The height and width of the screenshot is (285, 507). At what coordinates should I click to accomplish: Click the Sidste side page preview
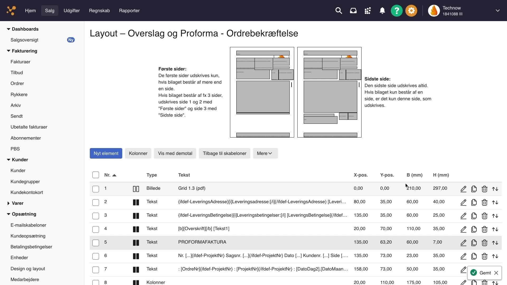click(329, 92)
